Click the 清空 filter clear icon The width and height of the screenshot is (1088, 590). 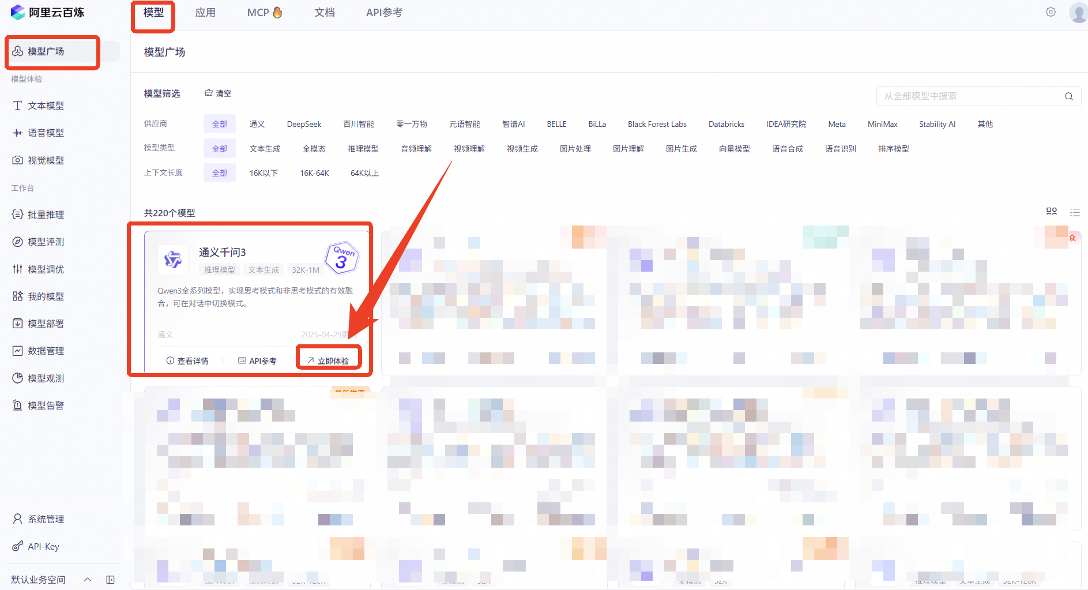point(209,93)
